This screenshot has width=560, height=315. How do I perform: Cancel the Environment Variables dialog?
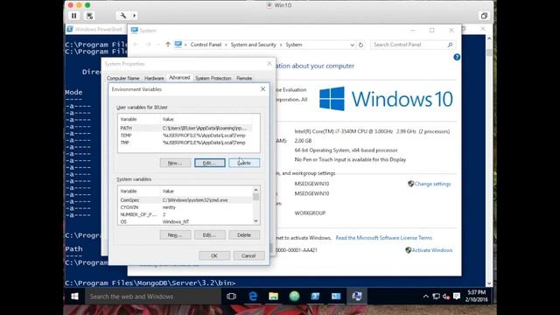pyautogui.click(x=248, y=255)
